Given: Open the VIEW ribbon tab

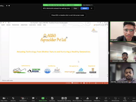Looking at the screenshot, I should click(44, 25).
